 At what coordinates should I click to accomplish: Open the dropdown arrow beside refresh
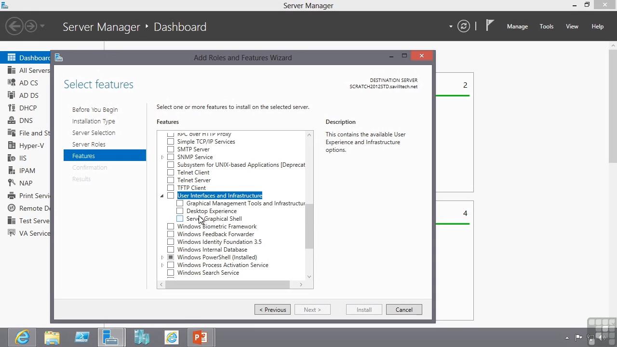click(x=451, y=27)
